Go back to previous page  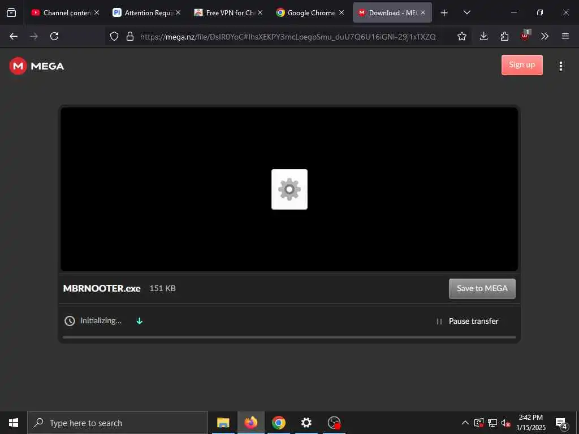14,36
